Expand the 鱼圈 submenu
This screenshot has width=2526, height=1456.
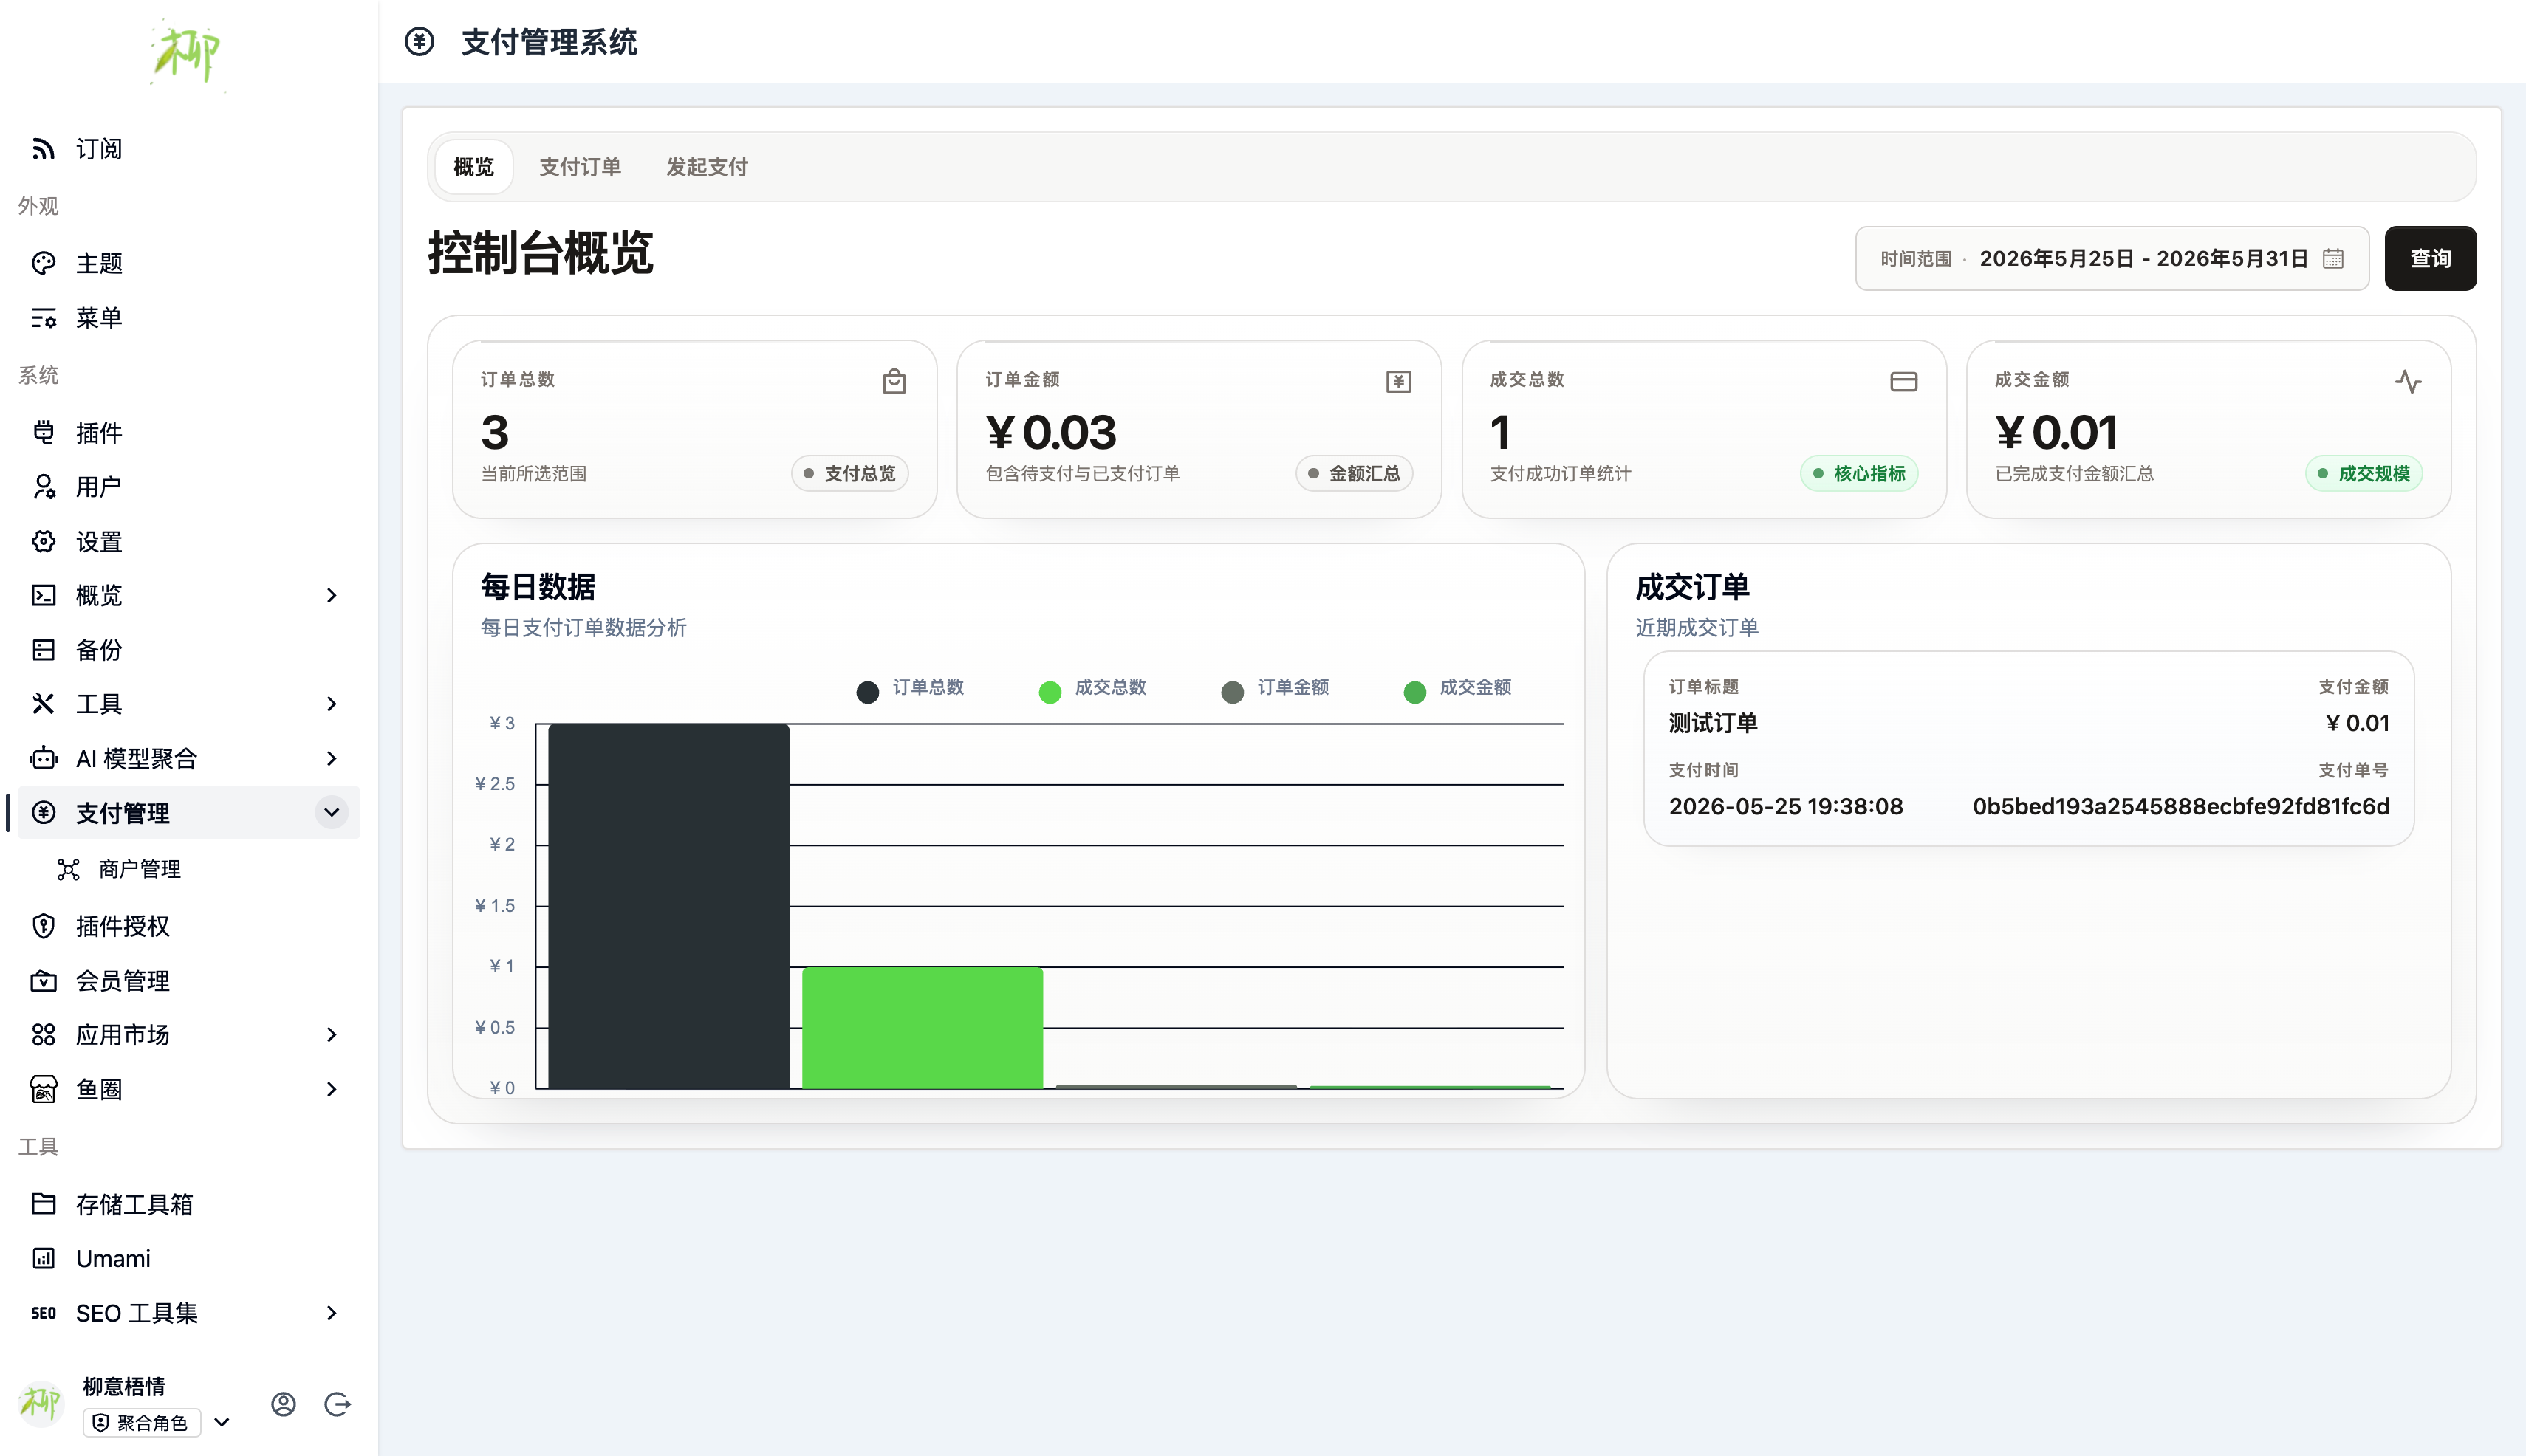pyautogui.click(x=332, y=1089)
